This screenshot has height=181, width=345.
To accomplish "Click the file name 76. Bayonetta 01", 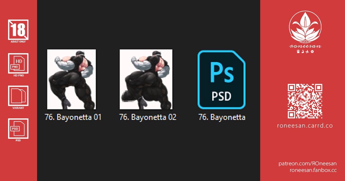I will pos(73,117).
